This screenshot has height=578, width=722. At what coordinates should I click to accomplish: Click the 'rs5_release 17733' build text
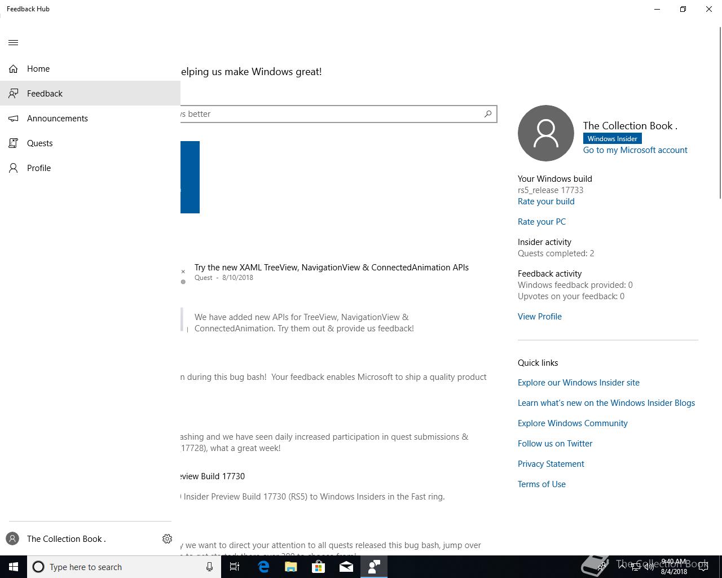coord(551,190)
